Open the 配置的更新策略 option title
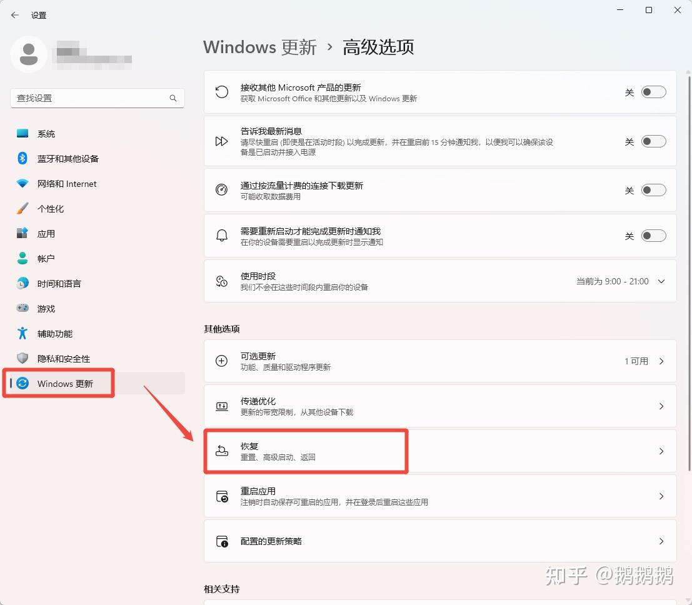Viewport: 692px width, 605px height. pos(271,541)
